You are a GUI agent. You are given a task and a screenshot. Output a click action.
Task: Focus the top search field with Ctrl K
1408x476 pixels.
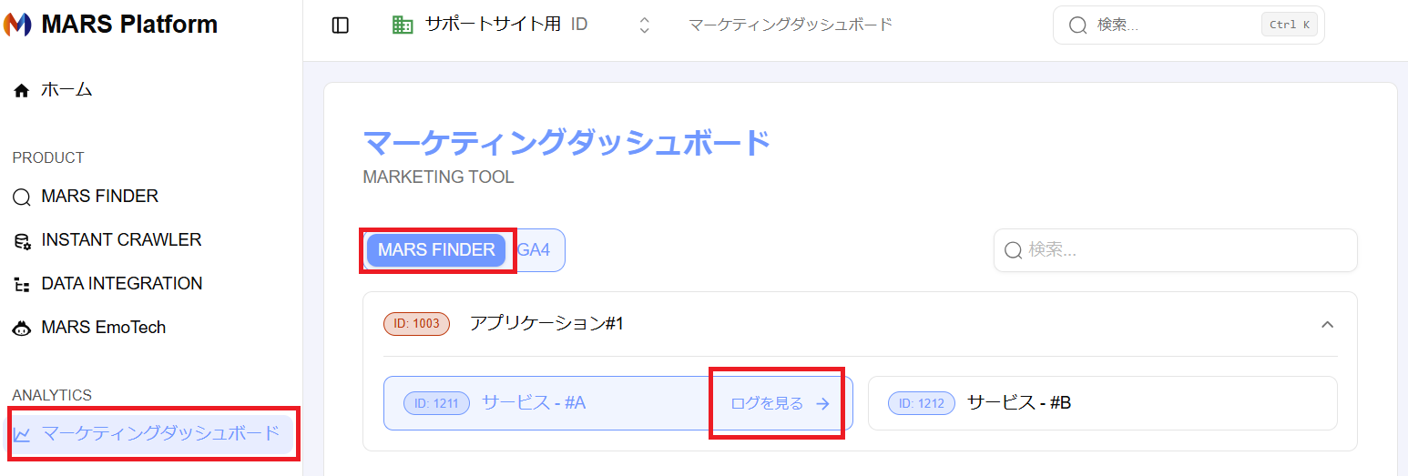pyautogui.click(x=1189, y=25)
